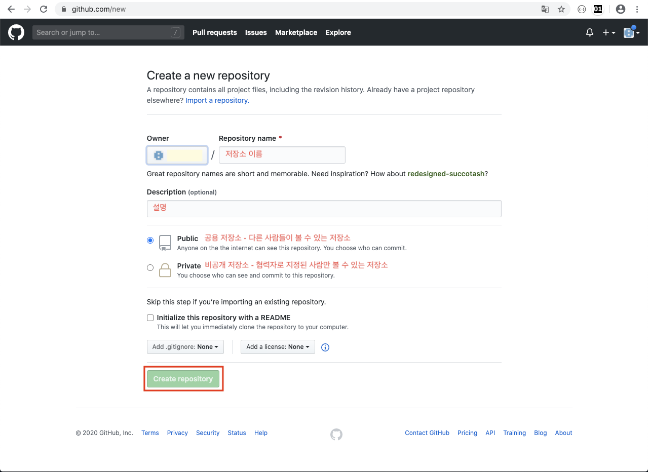648x472 pixels.
Task: Bookmark this page with the star icon
Action: pyautogui.click(x=561, y=9)
